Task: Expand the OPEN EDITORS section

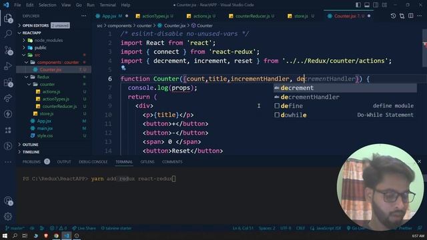Action: point(35,25)
